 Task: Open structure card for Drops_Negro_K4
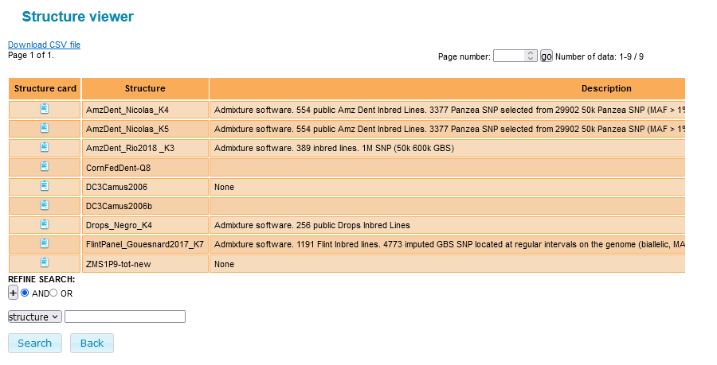click(x=45, y=224)
